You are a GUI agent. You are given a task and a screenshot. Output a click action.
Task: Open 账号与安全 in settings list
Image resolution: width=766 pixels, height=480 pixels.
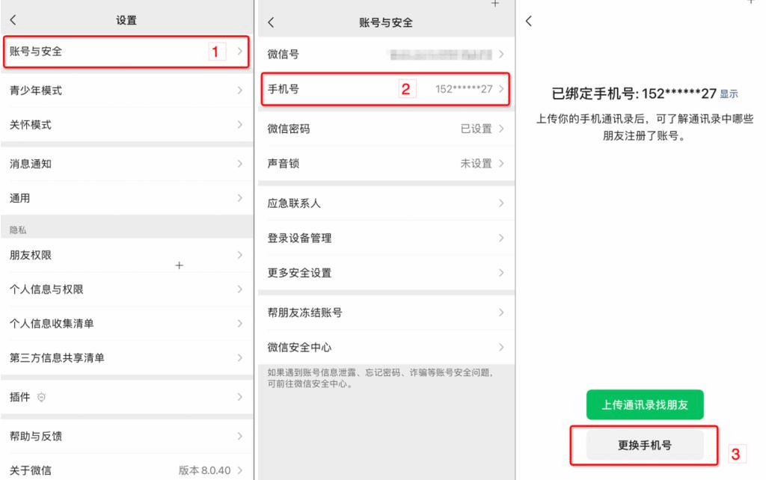126,52
